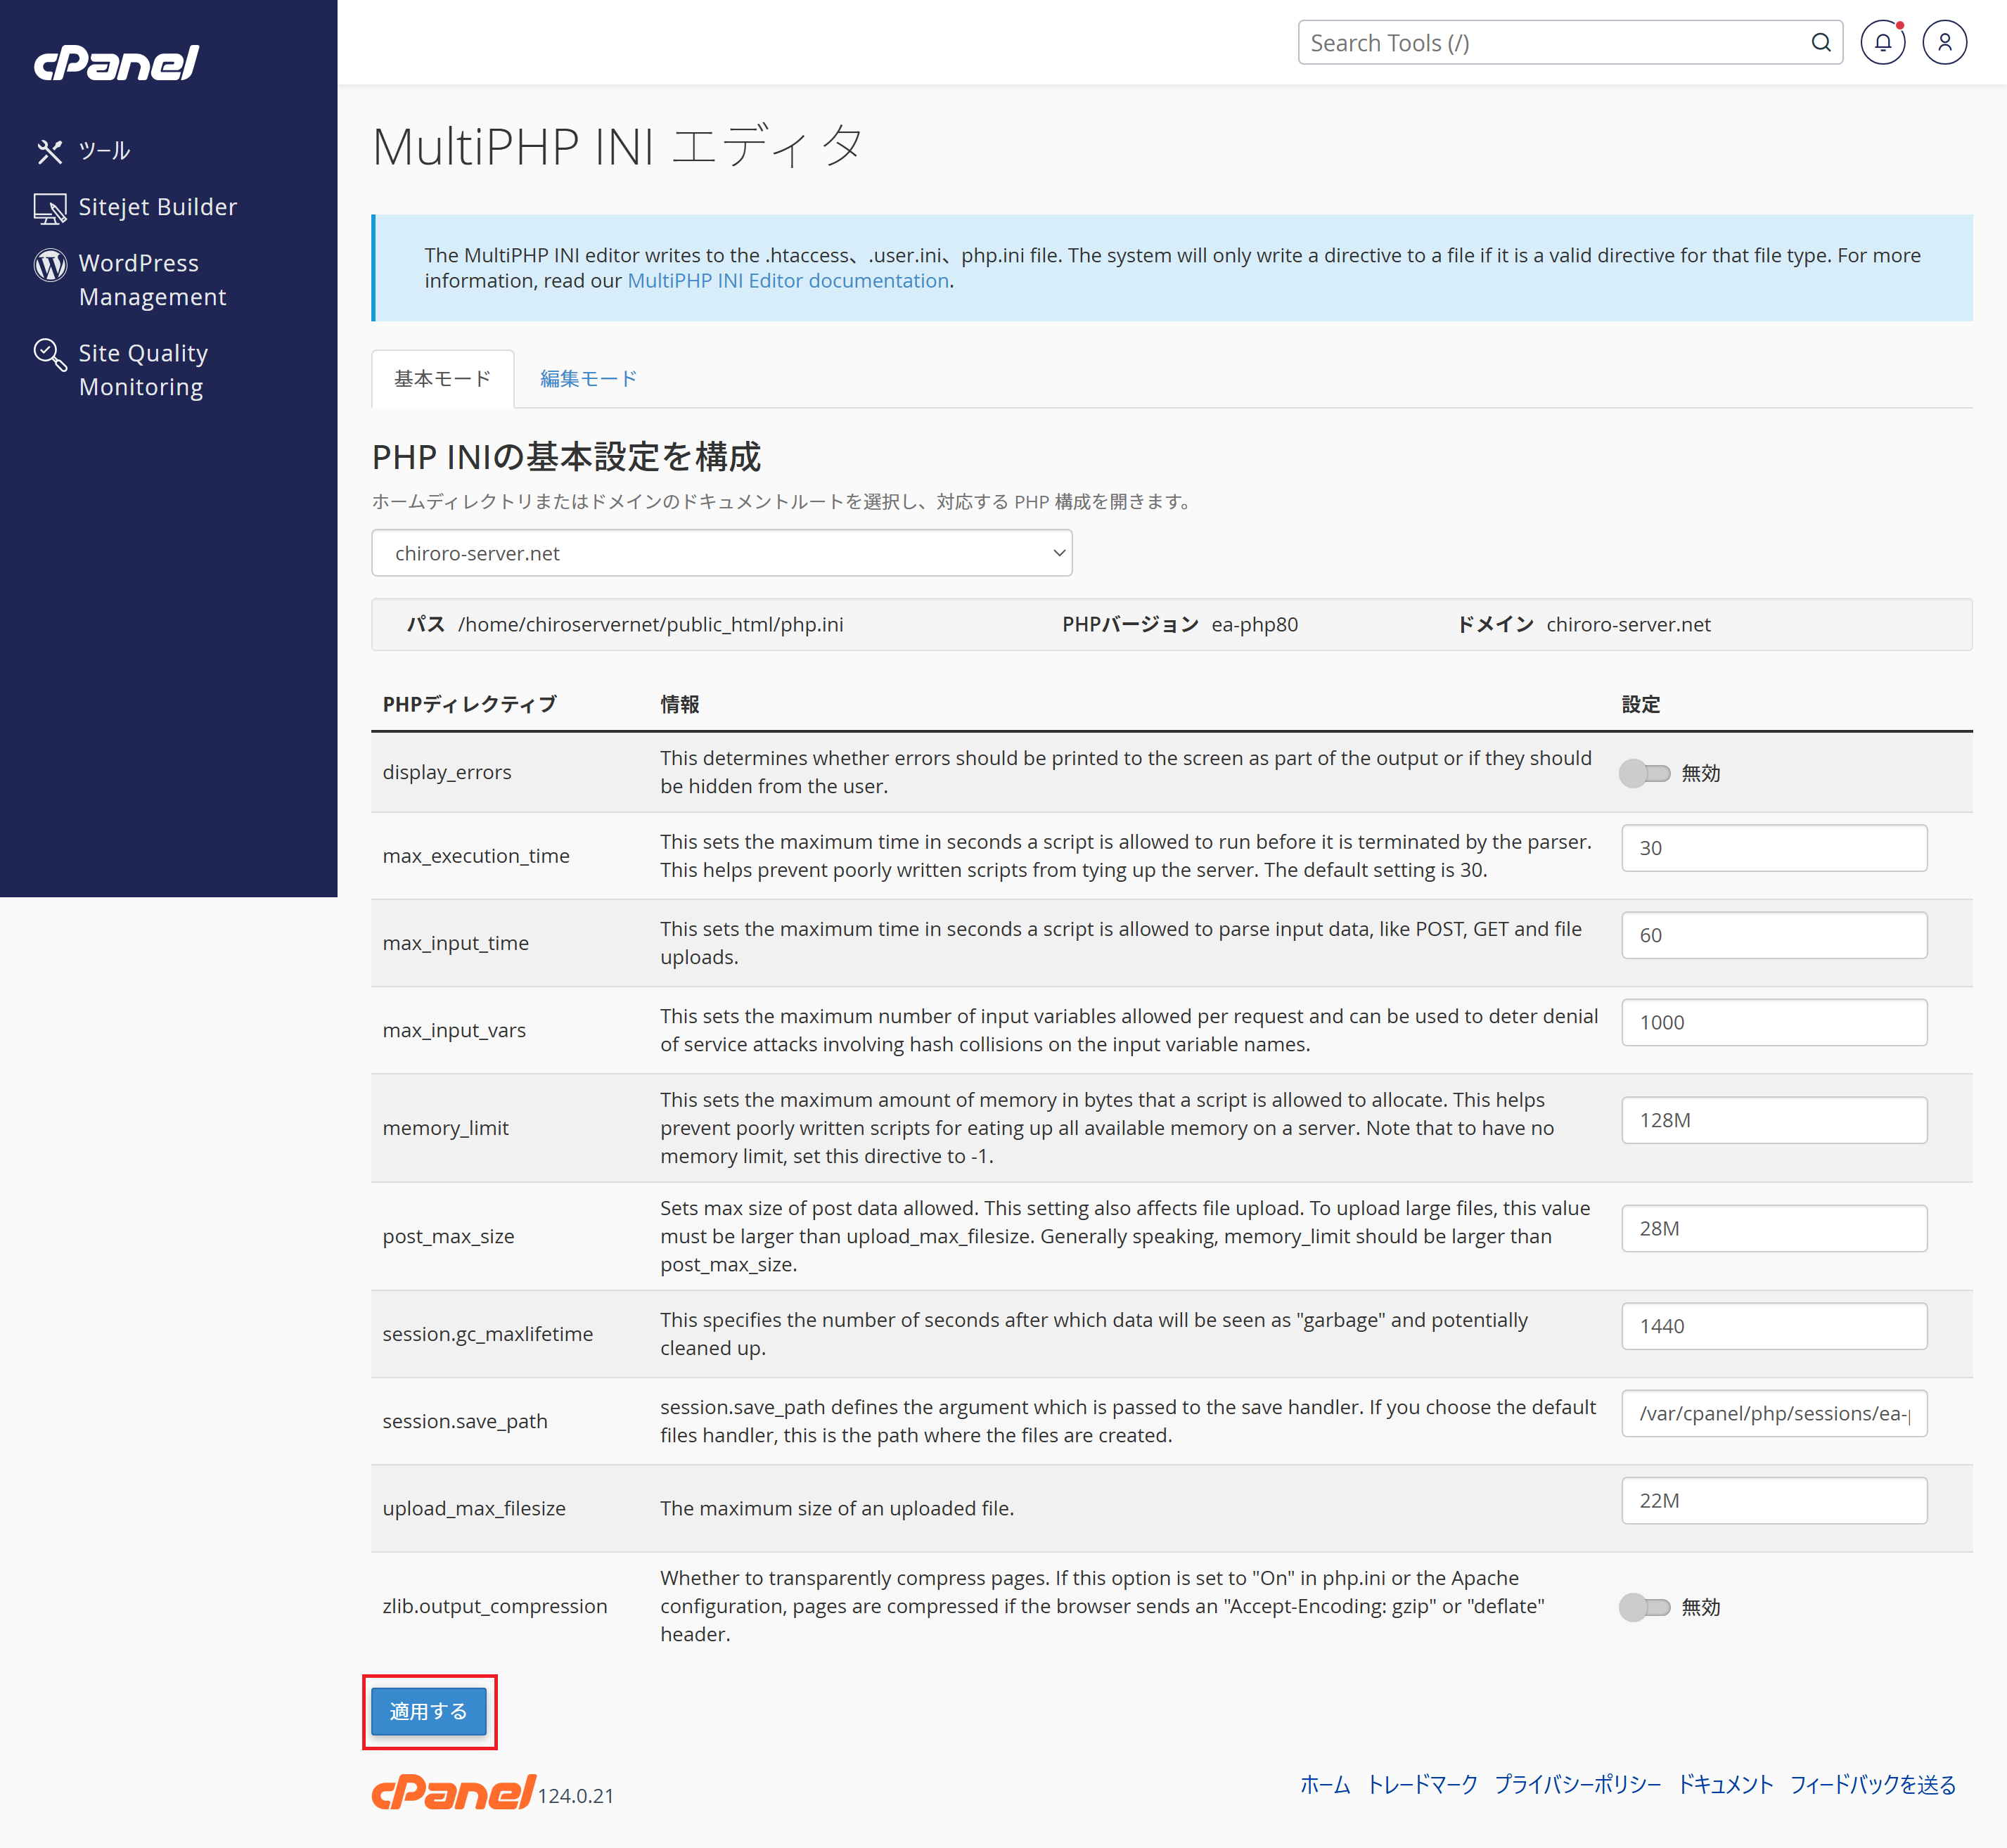Click the session.save_path value field

tap(1774, 1413)
